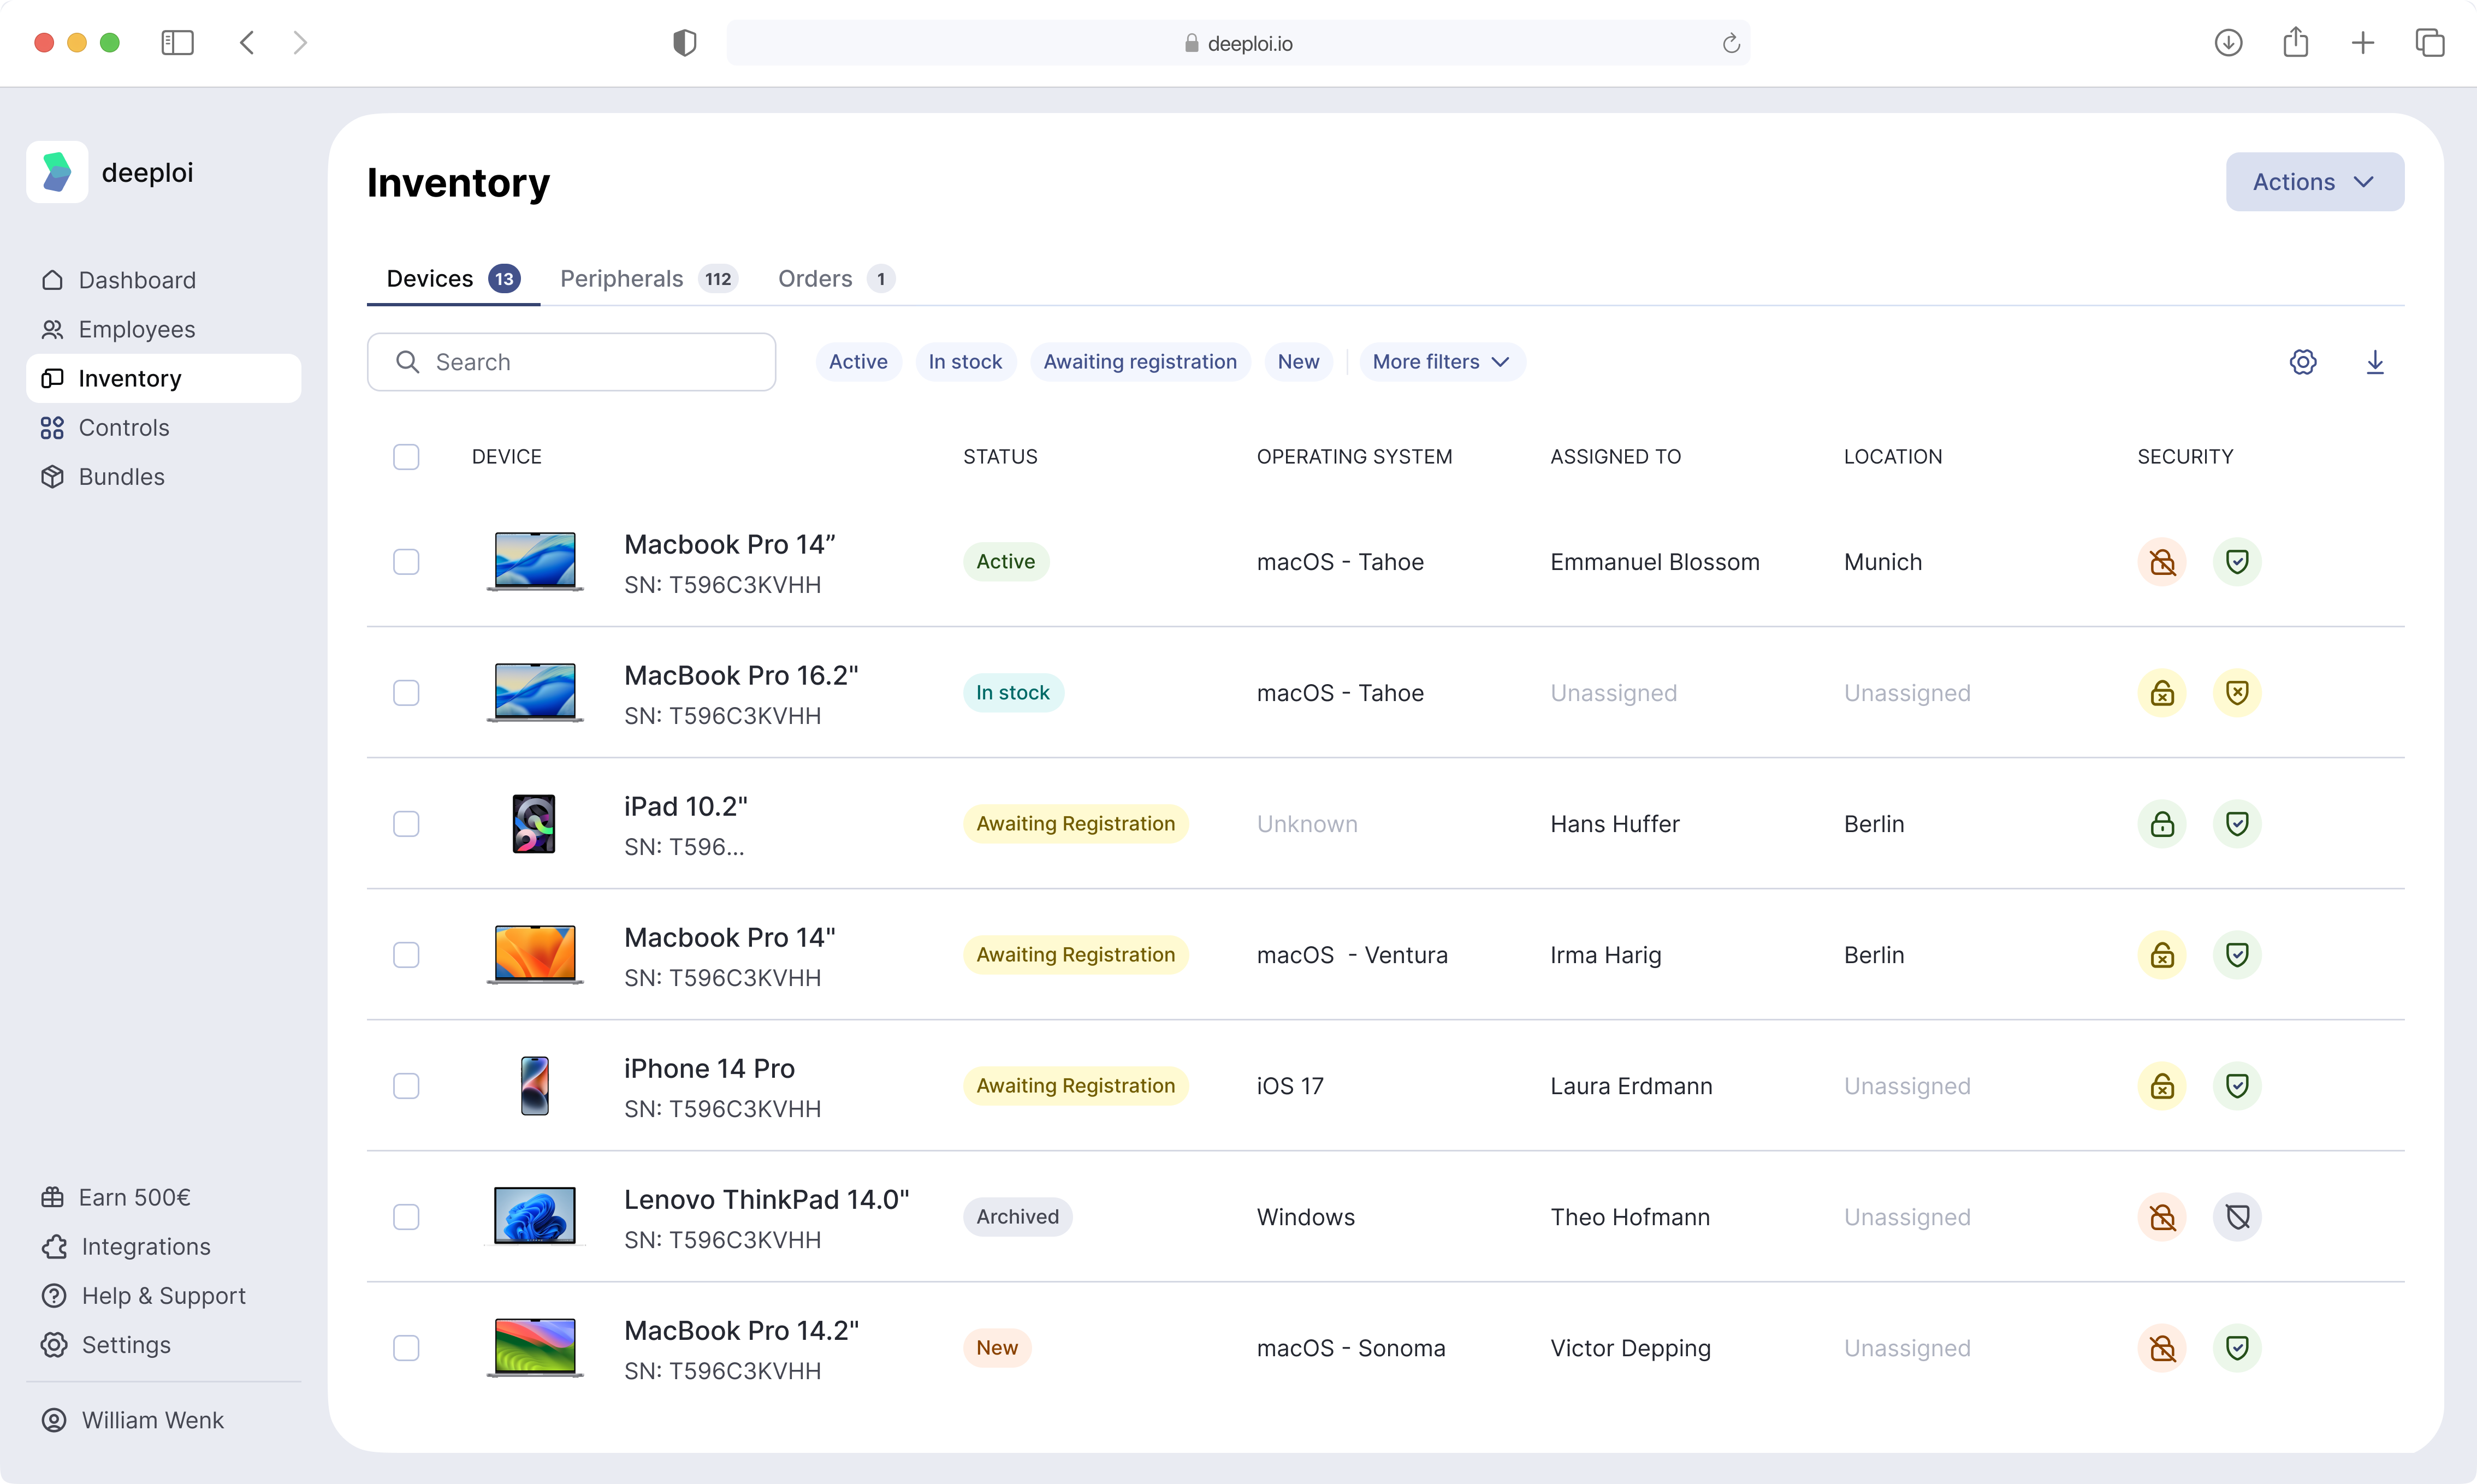Click lock icon in iPhone 14 Pro row
This screenshot has width=2477, height=1484.
click(x=2162, y=1086)
